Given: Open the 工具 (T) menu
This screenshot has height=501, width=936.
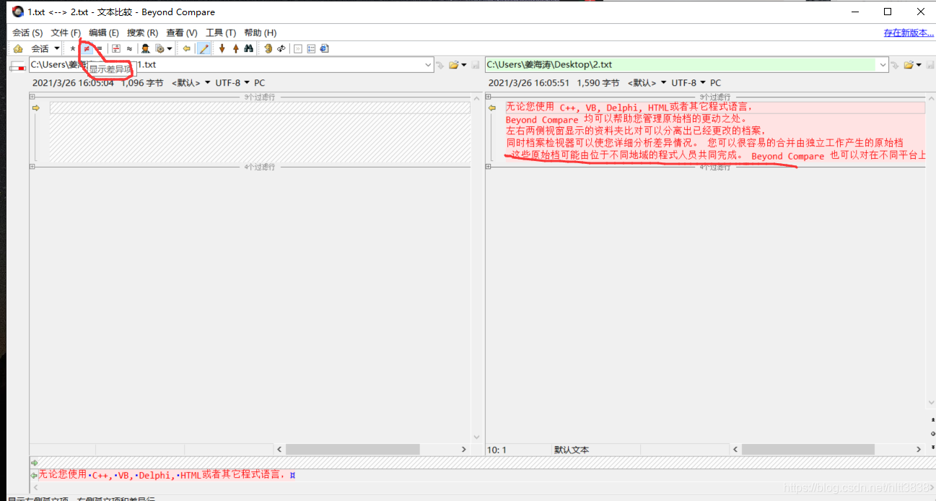Looking at the screenshot, I should coord(221,32).
